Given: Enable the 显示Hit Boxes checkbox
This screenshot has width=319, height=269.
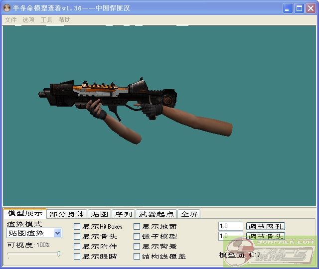Looking at the screenshot, I should click(77, 227).
